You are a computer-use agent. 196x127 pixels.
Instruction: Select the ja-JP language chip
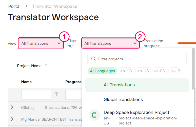(175, 71)
